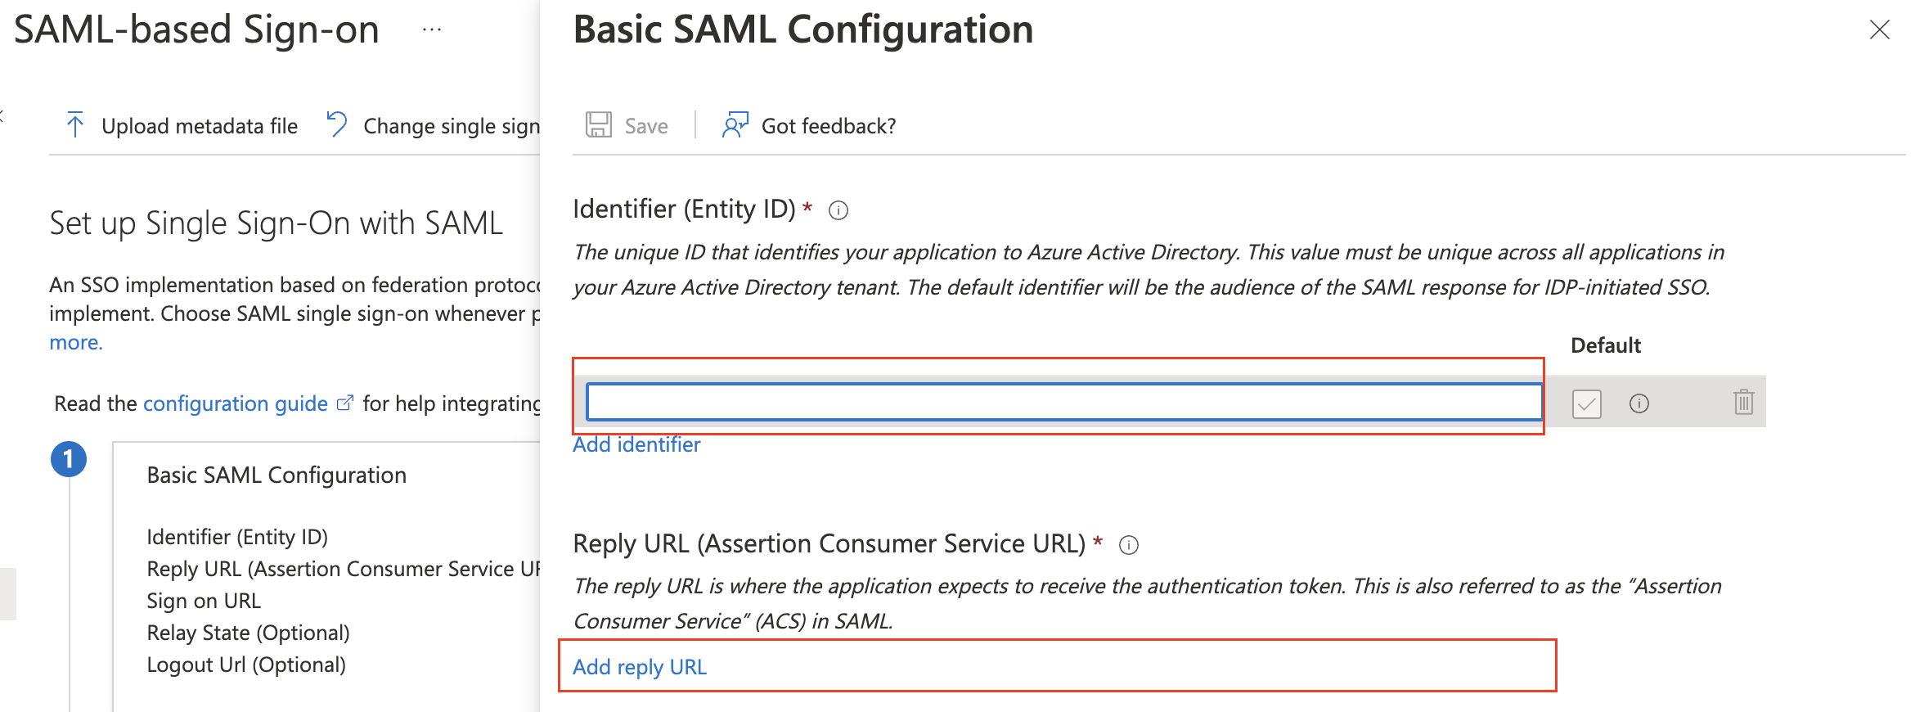Click the Add reply URL link
Image resolution: width=1924 pixels, height=712 pixels.
tap(640, 667)
